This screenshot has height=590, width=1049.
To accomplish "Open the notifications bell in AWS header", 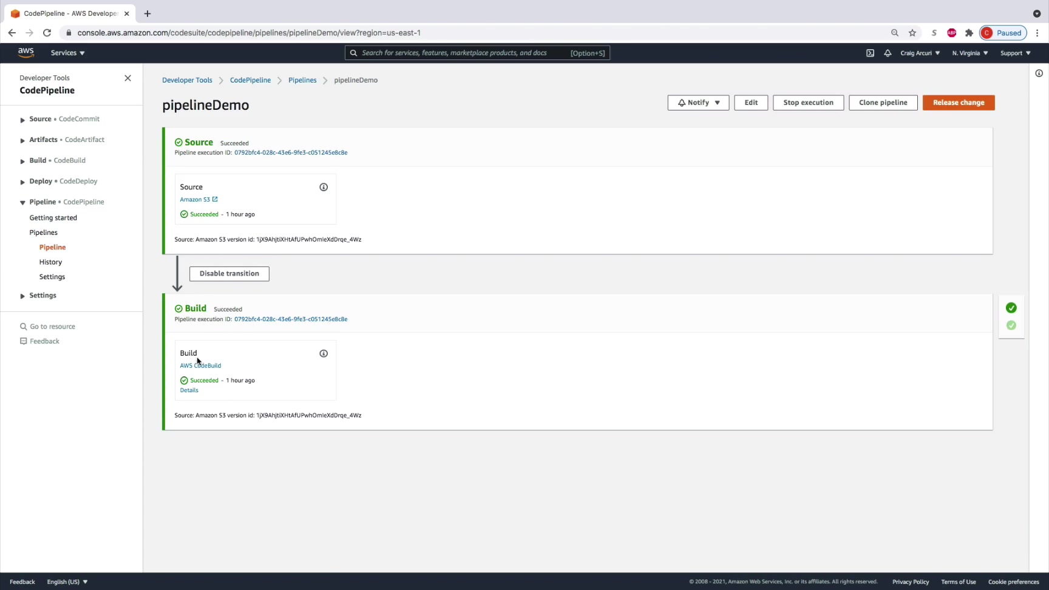I will 888,53.
